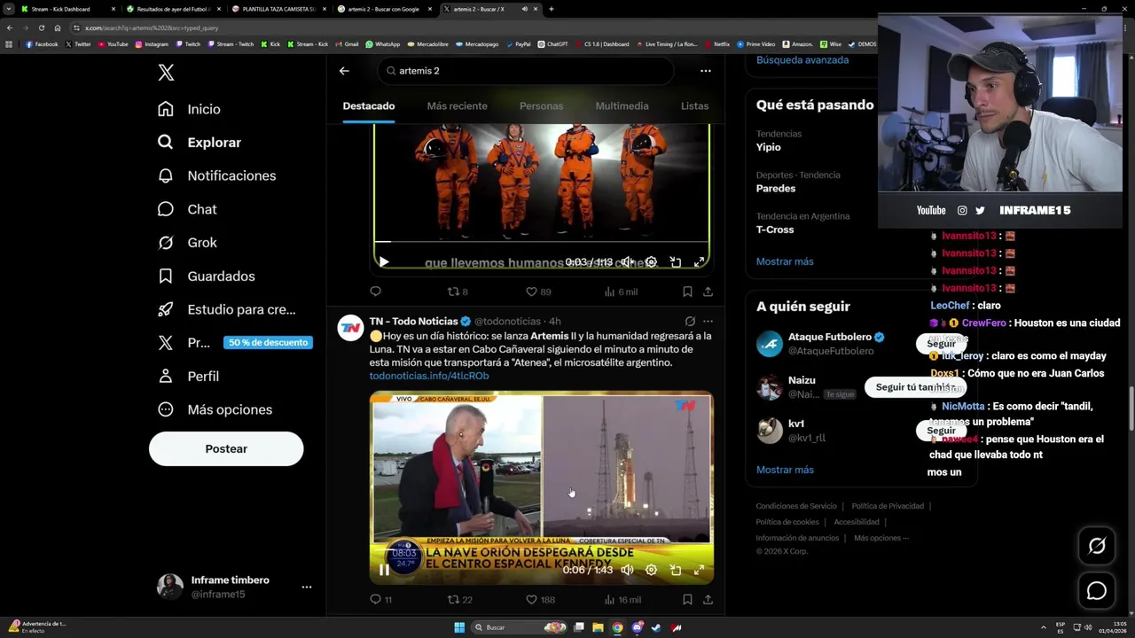Click Mostrar más under trends
The width and height of the screenshot is (1135, 638).
pos(785,261)
